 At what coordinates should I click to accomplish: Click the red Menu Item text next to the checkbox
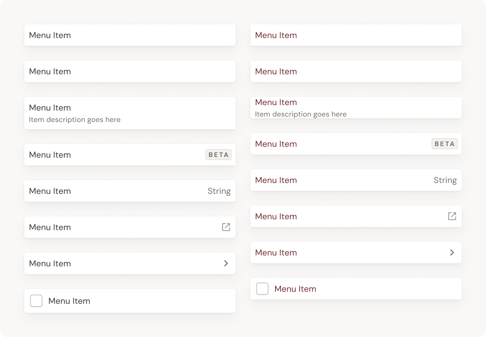295,289
